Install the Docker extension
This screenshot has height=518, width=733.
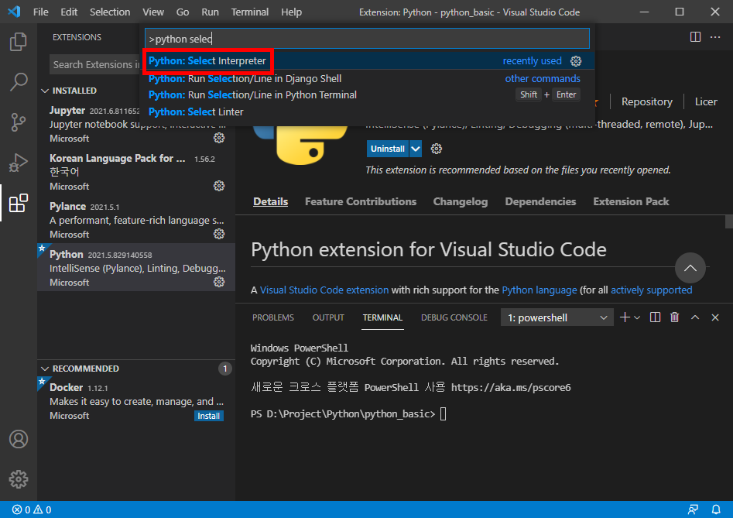tap(208, 416)
